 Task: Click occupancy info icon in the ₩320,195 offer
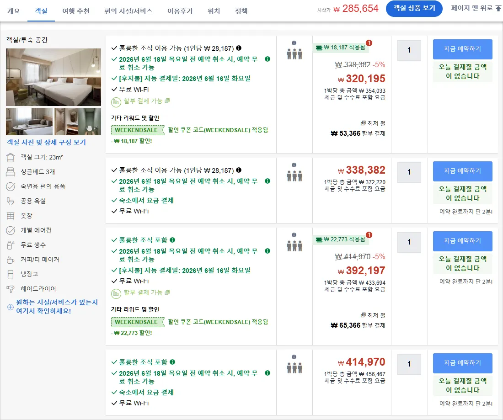click(x=294, y=43)
